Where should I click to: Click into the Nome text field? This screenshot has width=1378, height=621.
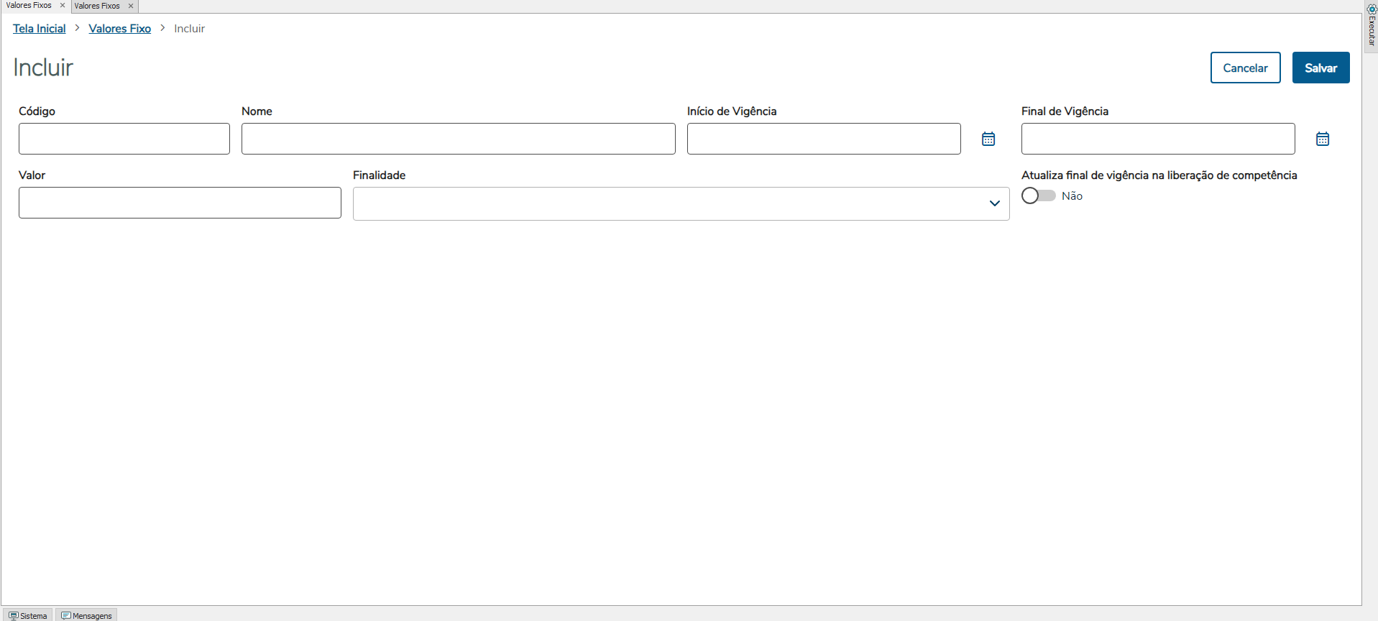pos(458,139)
